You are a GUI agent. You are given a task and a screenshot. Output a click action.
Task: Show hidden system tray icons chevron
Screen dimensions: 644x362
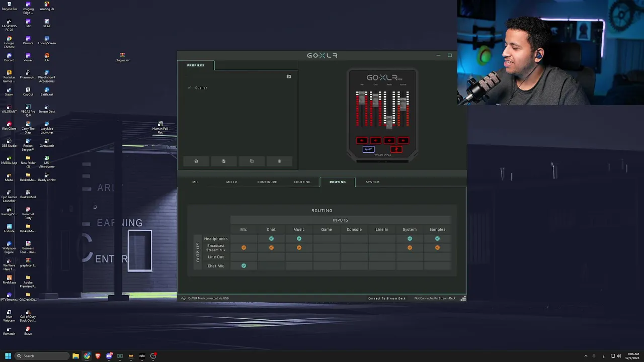pos(586,356)
